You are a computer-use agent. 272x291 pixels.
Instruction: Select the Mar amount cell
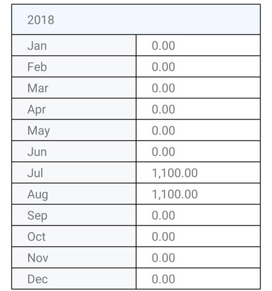coord(198,88)
